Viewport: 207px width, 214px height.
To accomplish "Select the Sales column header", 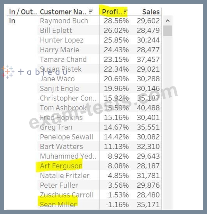I will (x=151, y=12).
